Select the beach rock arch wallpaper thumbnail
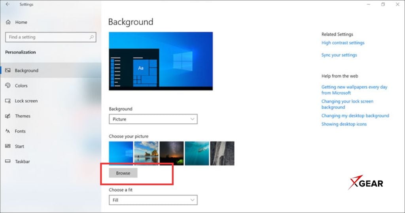The height and width of the screenshot is (213, 405). coord(146,153)
